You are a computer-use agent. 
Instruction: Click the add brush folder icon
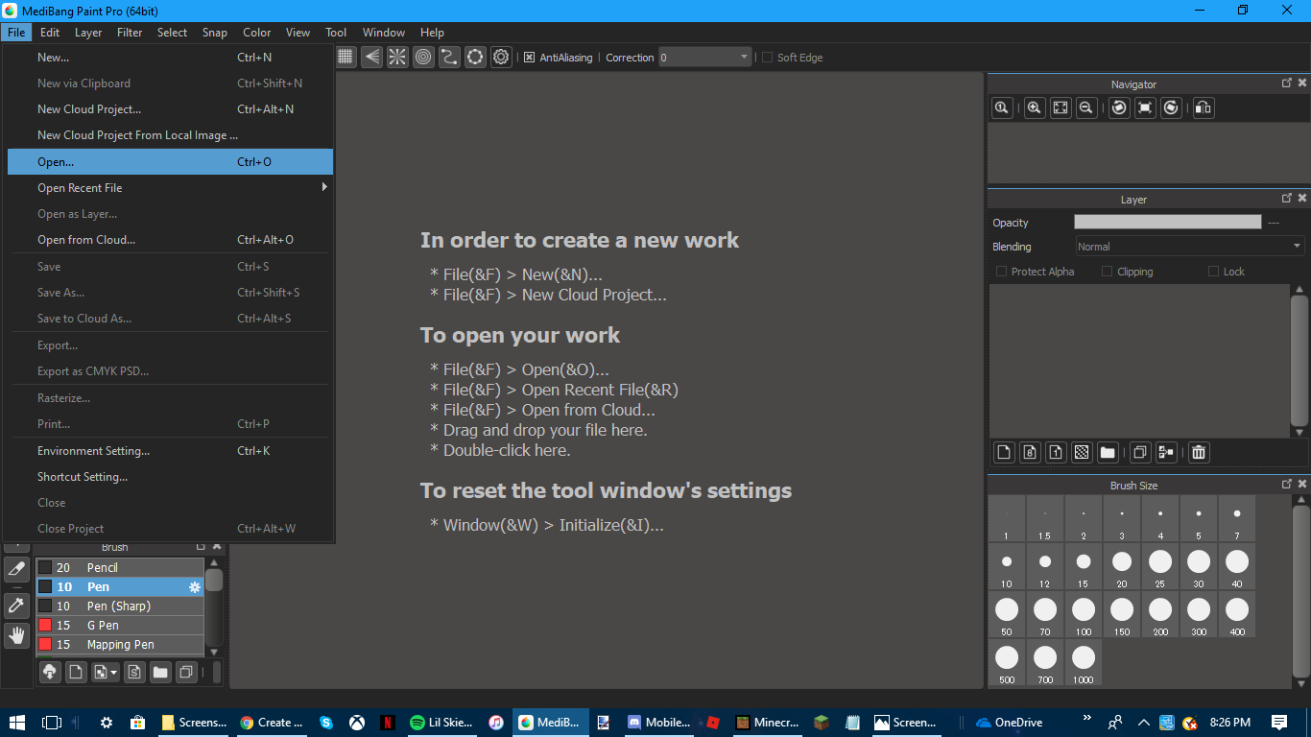[x=160, y=672]
